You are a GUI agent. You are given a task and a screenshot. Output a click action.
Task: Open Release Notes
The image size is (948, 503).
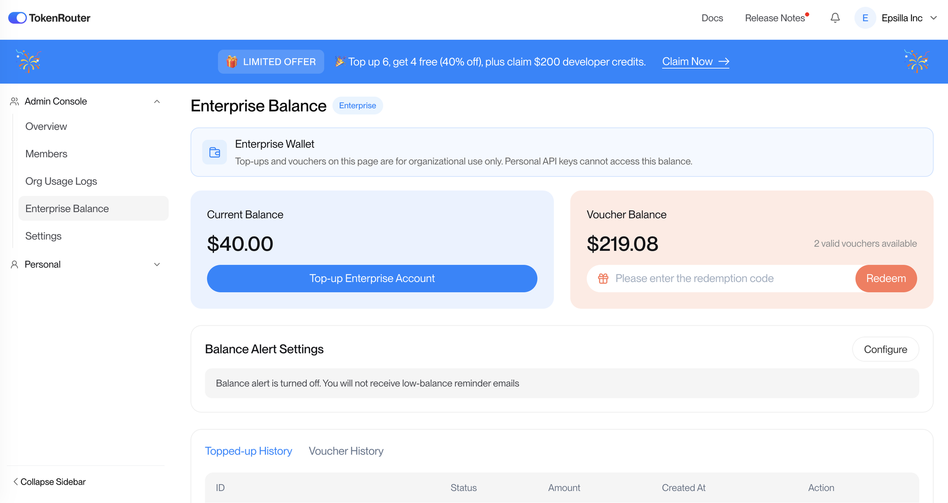775,18
